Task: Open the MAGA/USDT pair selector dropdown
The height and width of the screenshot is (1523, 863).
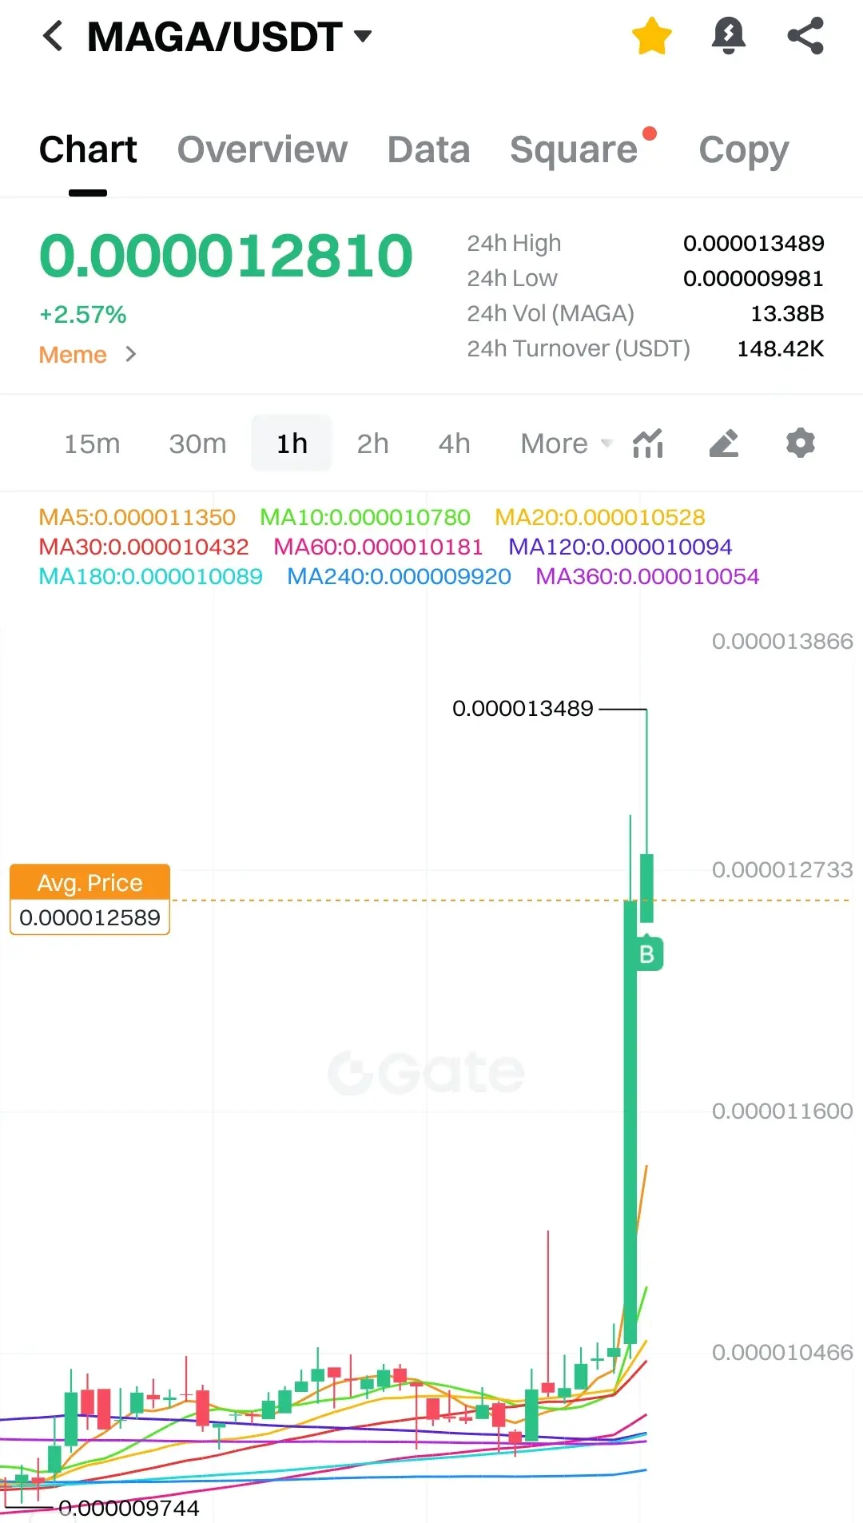Action: click(x=229, y=37)
